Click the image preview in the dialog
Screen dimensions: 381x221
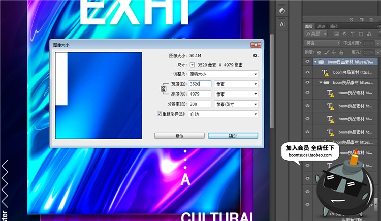tap(99, 96)
